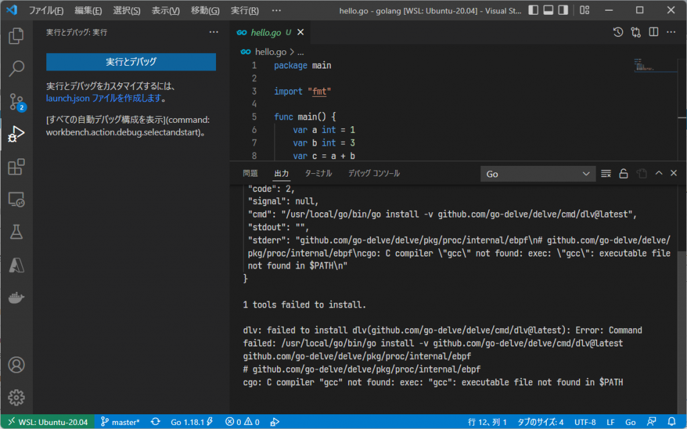Switch to the ターミナル panel tab
The width and height of the screenshot is (687, 429).
[318, 174]
